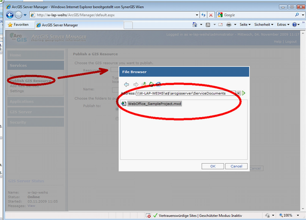This screenshot has width=306, height=220.
Task: Click OK in the File Browser dialog
Action: 213,166
